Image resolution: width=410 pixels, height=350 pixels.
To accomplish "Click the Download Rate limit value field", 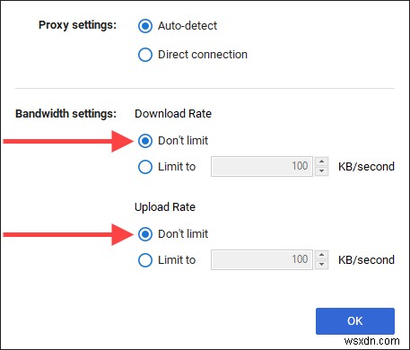I will pyautogui.click(x=262, y=166).
